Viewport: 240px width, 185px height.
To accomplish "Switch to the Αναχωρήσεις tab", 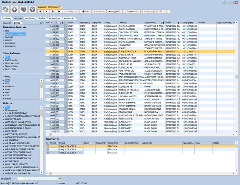I will [55, 18].
